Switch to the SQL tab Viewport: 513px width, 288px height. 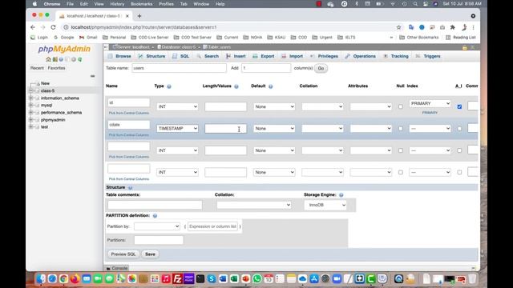pos(180,56)
